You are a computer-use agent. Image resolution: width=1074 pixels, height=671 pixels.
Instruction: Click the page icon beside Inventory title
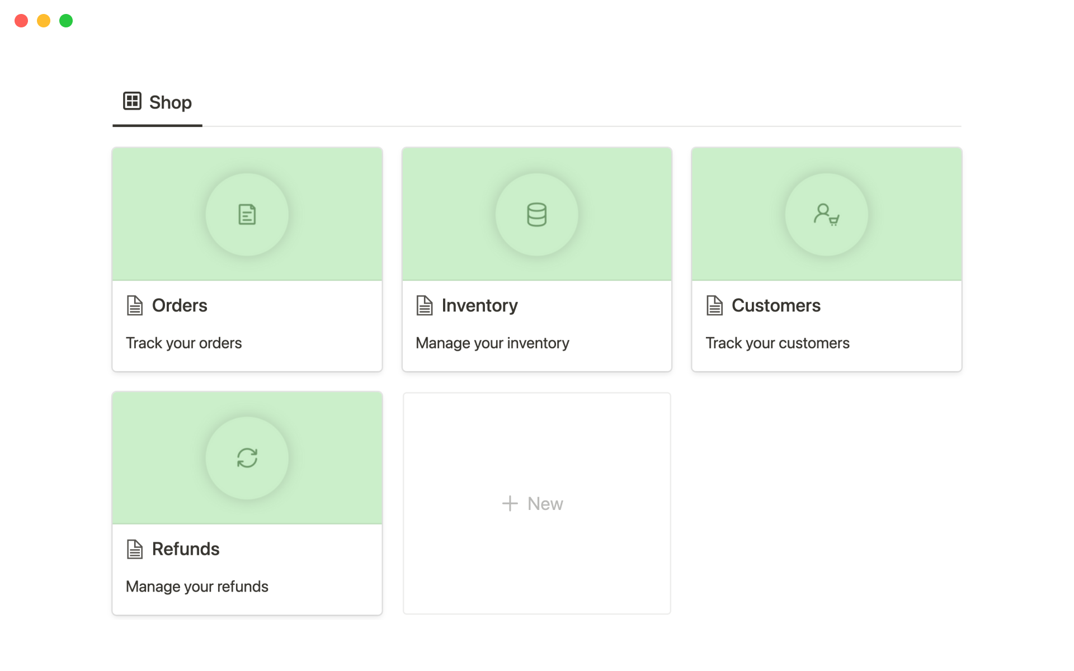(425, 306)
